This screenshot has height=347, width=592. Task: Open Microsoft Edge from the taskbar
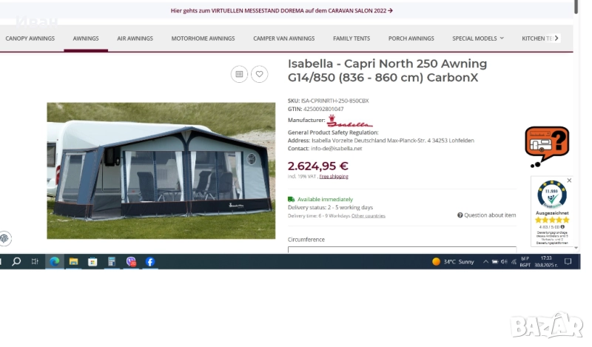(54, 262)
